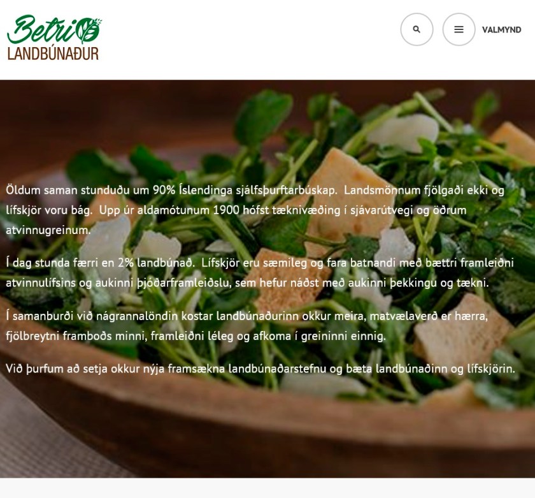535x498 pixels.
Task: Click the leaf emblem in the logo
Action: [x=89, y=29]
